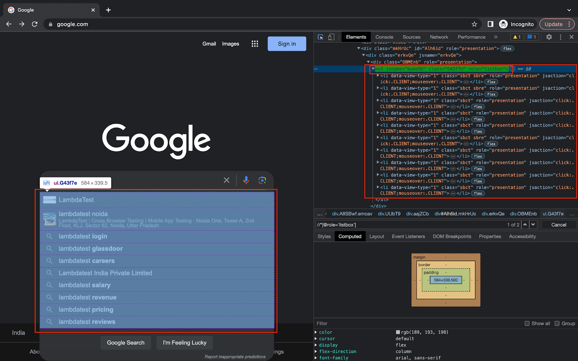The image size is (578, 361).
Task: Open the Images link
Action: tap(230, 44)
